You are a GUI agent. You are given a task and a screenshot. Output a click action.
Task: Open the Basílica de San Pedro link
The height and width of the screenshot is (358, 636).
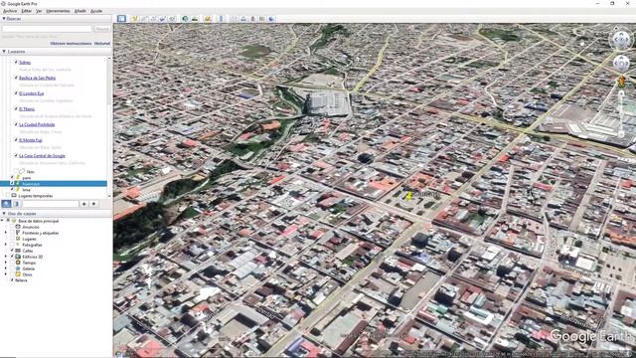(x=38, y=78)
